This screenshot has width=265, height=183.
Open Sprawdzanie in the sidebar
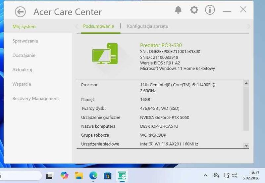pyautogui.click(x=25, y=41)
